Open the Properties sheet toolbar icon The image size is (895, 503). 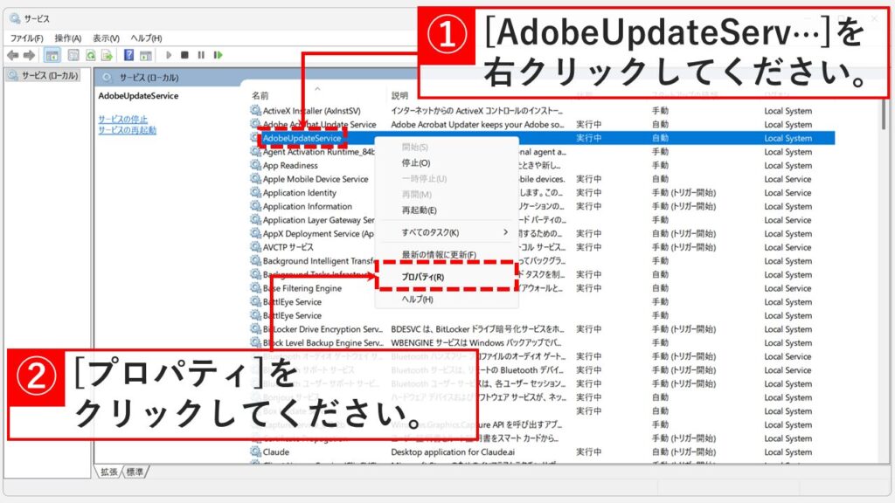click(73, 55)
